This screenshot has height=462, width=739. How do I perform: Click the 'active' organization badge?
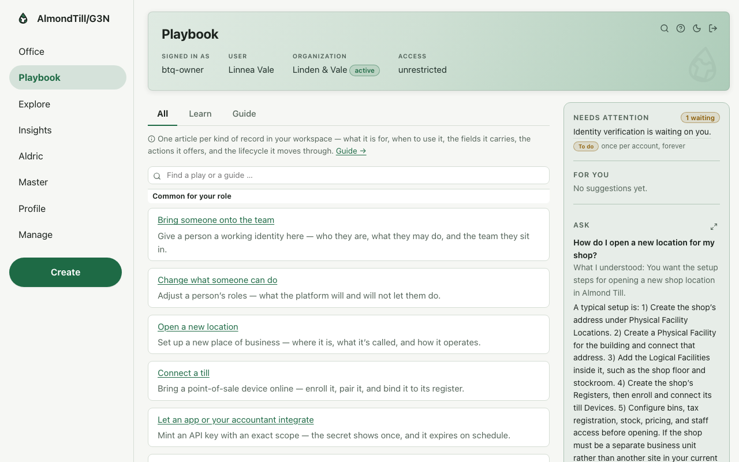(x=365, y=70)
